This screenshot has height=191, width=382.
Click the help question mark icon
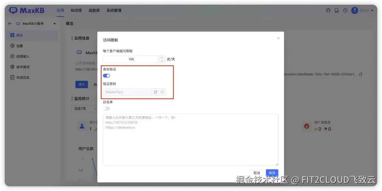click(345, 11)
